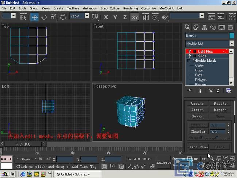237x178 pixels.
Task: Click the Create button in rollout
Action: point(197,104)
